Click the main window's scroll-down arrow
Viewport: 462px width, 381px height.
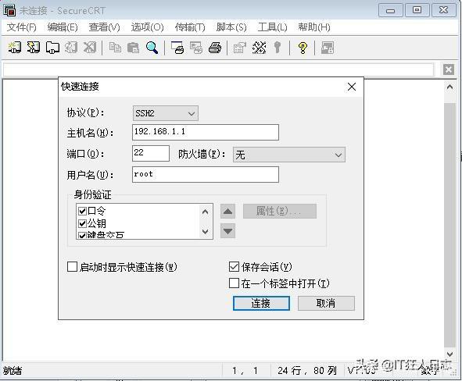(449, 354)
